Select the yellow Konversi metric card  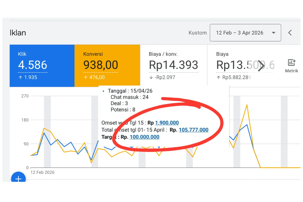tap(107, 66)
